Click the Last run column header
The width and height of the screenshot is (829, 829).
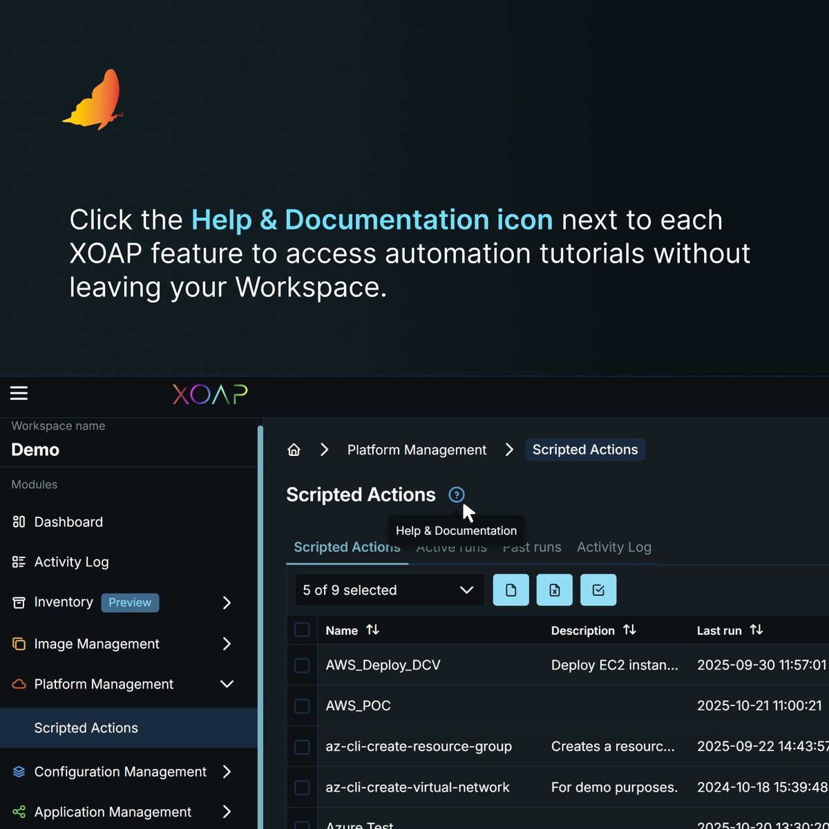(719, 631)
